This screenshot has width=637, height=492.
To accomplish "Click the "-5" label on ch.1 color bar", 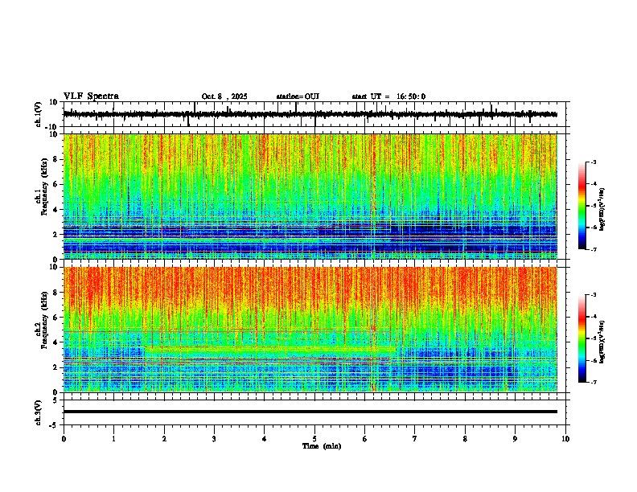I will click(x=594, y=206).
